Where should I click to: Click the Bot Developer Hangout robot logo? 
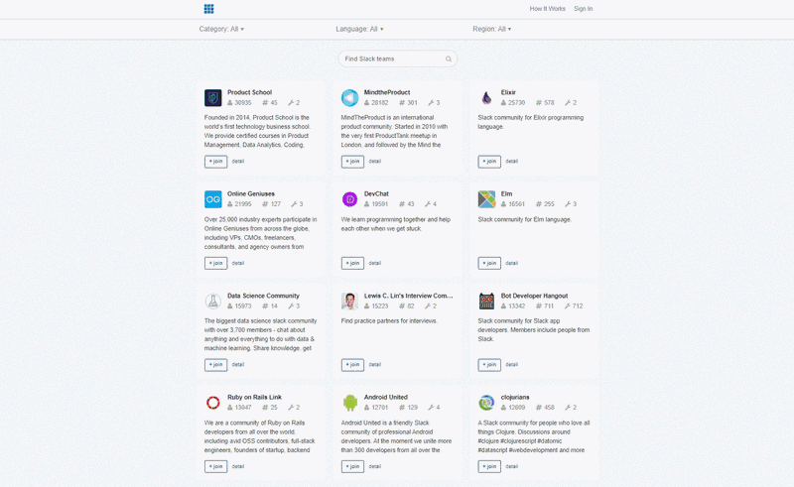[x=486, y=301]
